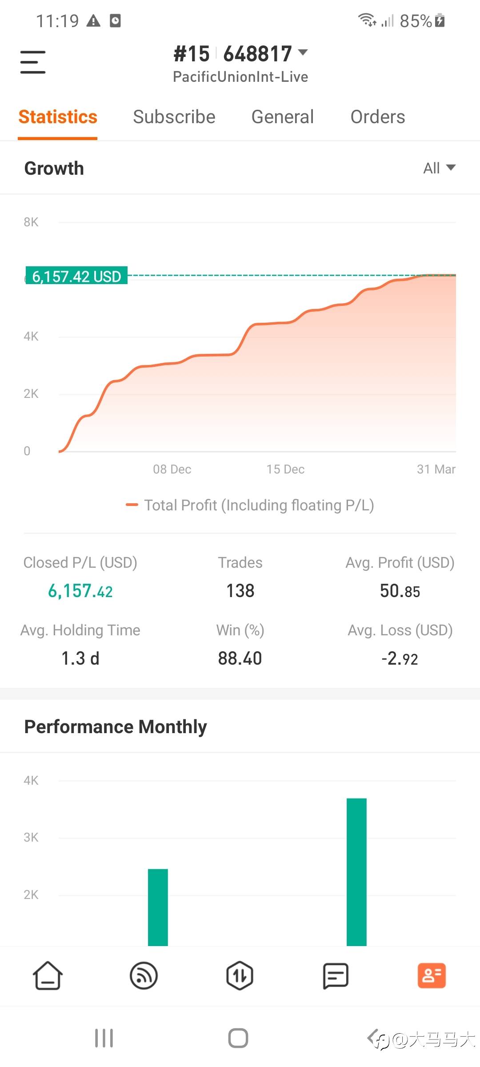Open the messages chat icon
This screenshot has width=480, height=1067.
pos(336,976)
